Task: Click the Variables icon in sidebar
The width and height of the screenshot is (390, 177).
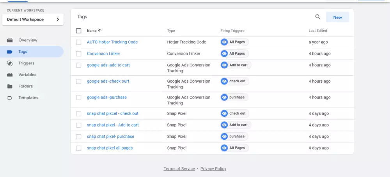Action: (x=10, y=75)
